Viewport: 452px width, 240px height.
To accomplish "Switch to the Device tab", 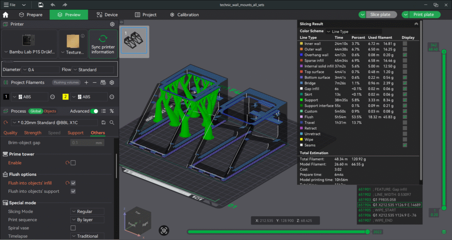I will pyautogui.click(x=107, y=15).
